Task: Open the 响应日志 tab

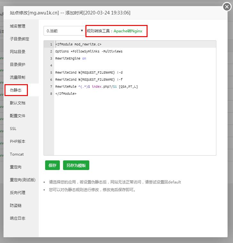Action: pyautogui.click(x=18, y=218)
